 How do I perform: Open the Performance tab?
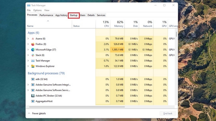46,15
